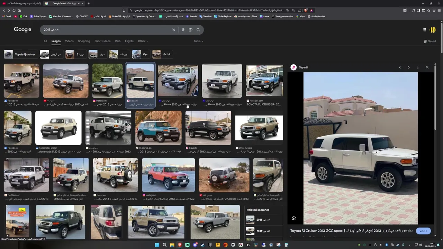
Task: Click the large preview image of white FJ
Action: pyautogui.click(x=361, y=148)
